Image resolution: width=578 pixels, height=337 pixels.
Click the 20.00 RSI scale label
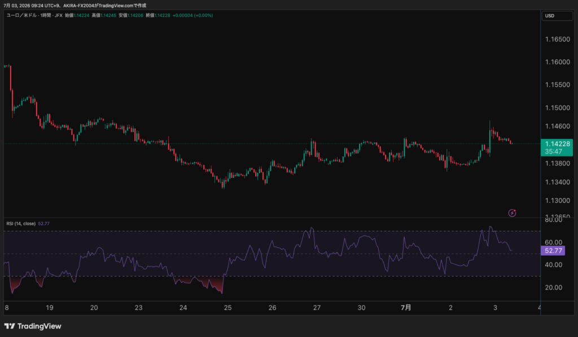(553, 287)
